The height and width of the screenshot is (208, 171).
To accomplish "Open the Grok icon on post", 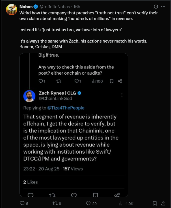I will click(x=155, y=7).
